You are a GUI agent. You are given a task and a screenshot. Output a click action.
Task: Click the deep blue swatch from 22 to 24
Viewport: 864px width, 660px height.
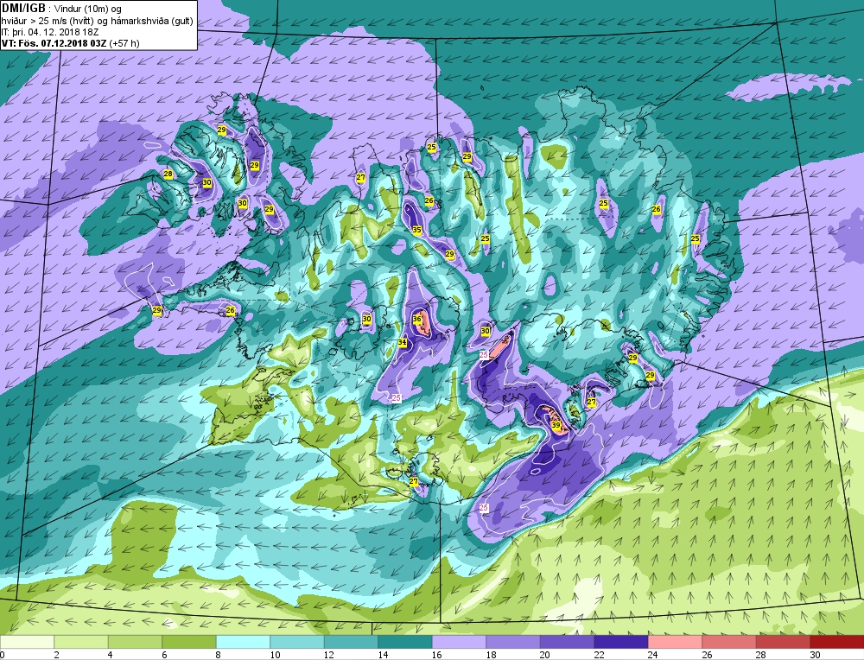point(621,642)
